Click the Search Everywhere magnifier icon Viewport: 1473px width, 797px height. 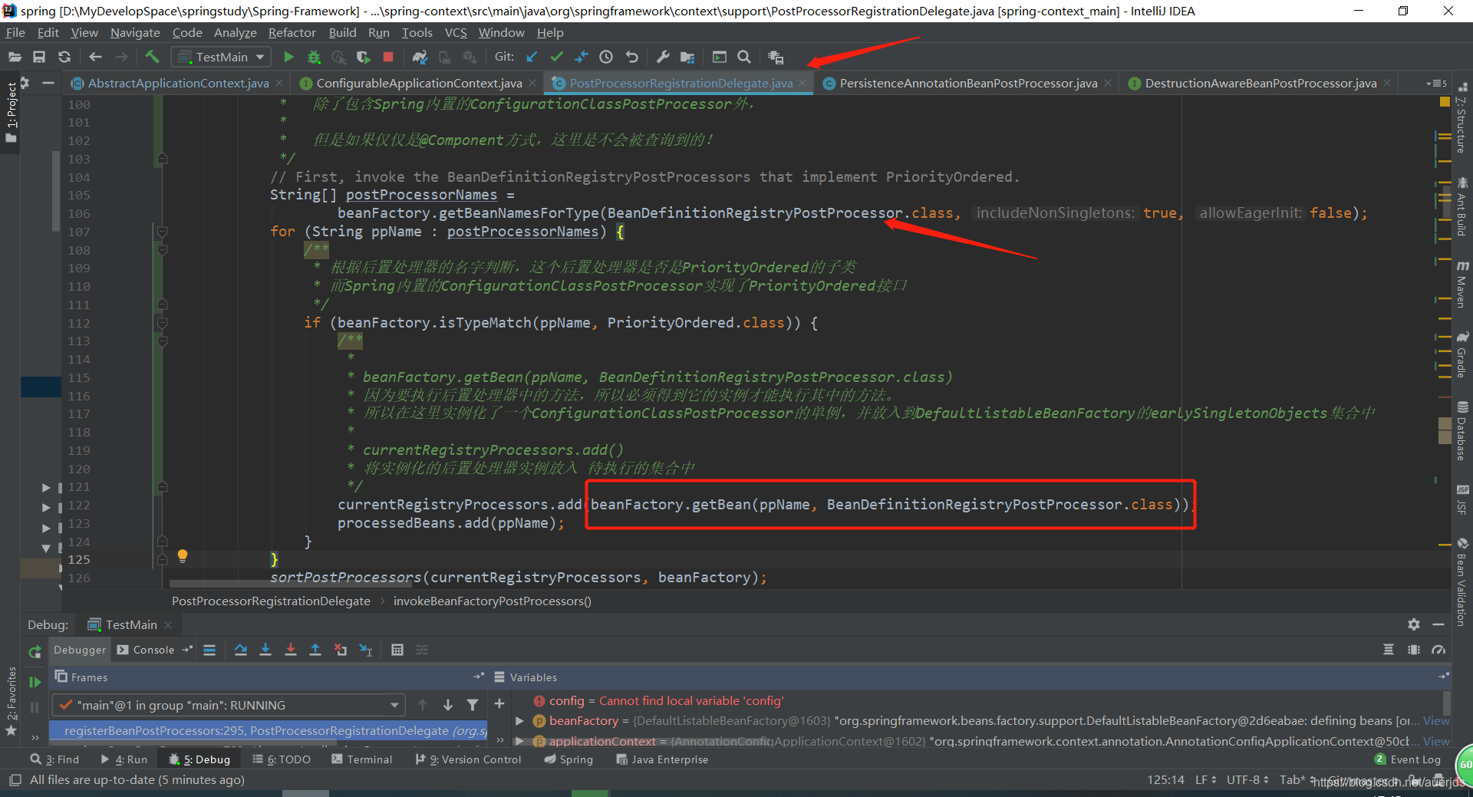pyautogui.click(x=744, y=57)
